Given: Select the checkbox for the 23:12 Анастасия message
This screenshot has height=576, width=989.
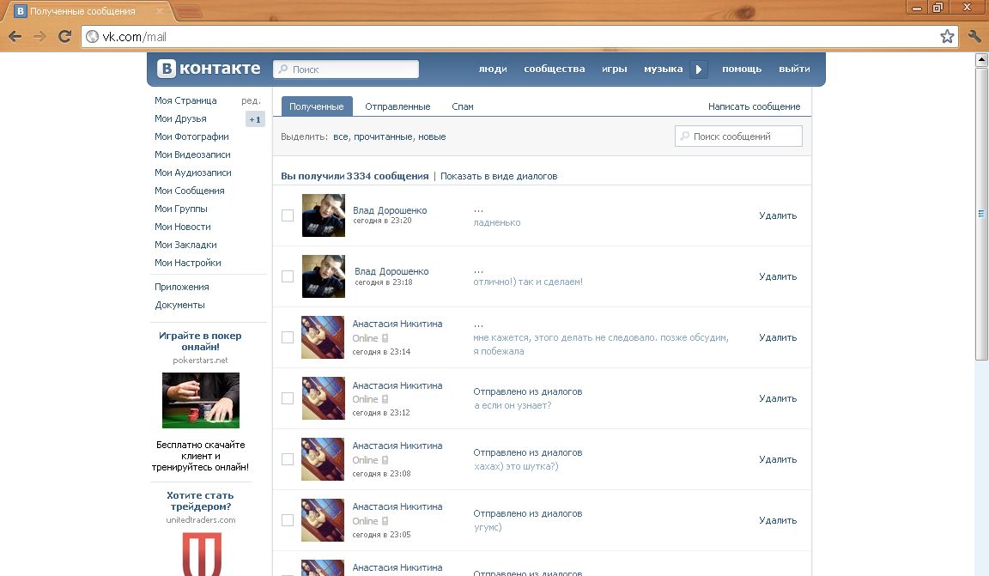Looking at the screenshot, I should click(x=288, y=398).
